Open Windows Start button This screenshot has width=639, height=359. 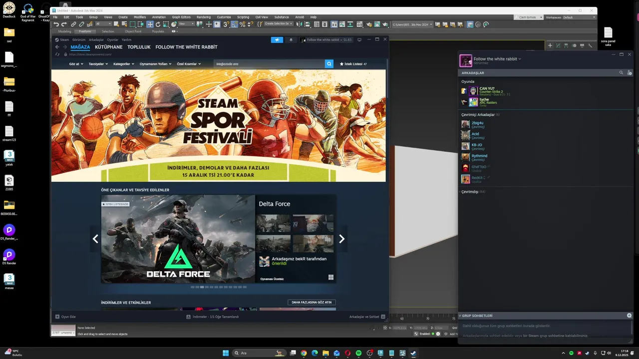(226, 353)
